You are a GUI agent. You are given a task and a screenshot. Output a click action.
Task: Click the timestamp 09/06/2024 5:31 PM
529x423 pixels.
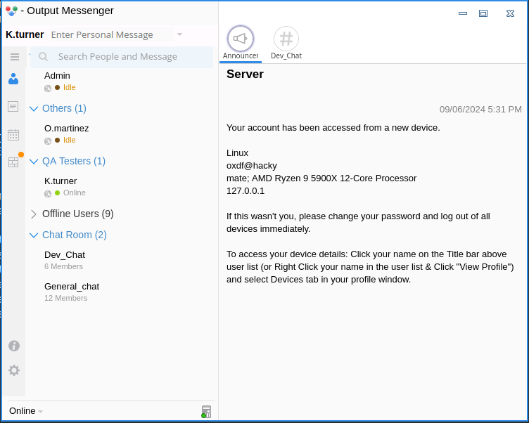(x=480, y=109)
